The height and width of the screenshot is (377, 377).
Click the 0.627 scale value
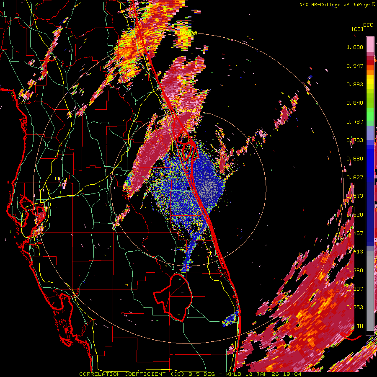[355, 178]
